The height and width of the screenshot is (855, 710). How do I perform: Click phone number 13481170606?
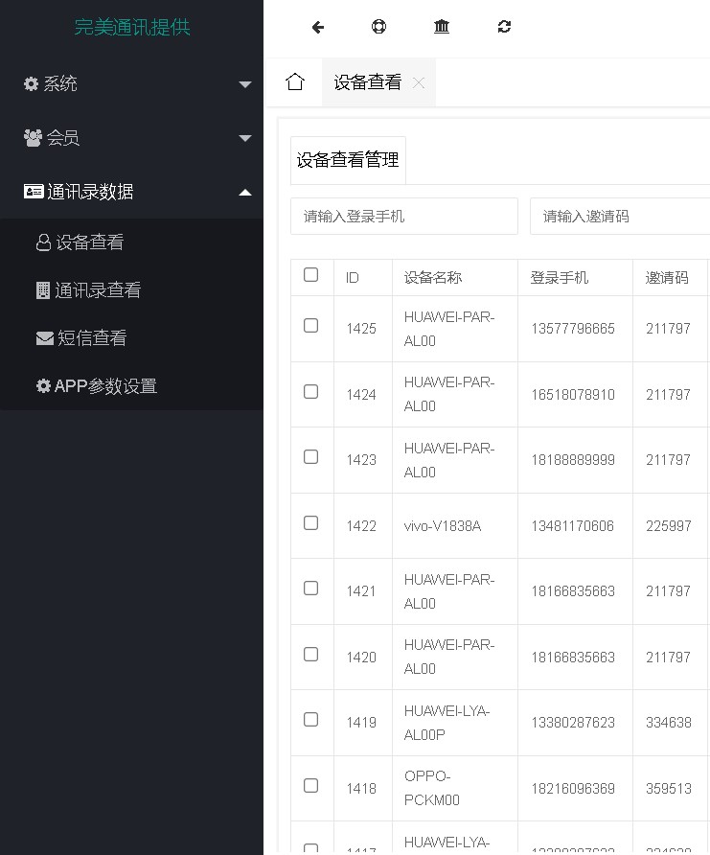click(573, 525)
